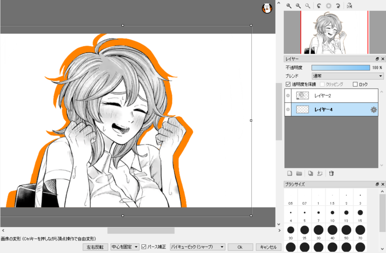The image size is (386, 253).
Task: Click the 左右反転 flip button
Action: 95,247
